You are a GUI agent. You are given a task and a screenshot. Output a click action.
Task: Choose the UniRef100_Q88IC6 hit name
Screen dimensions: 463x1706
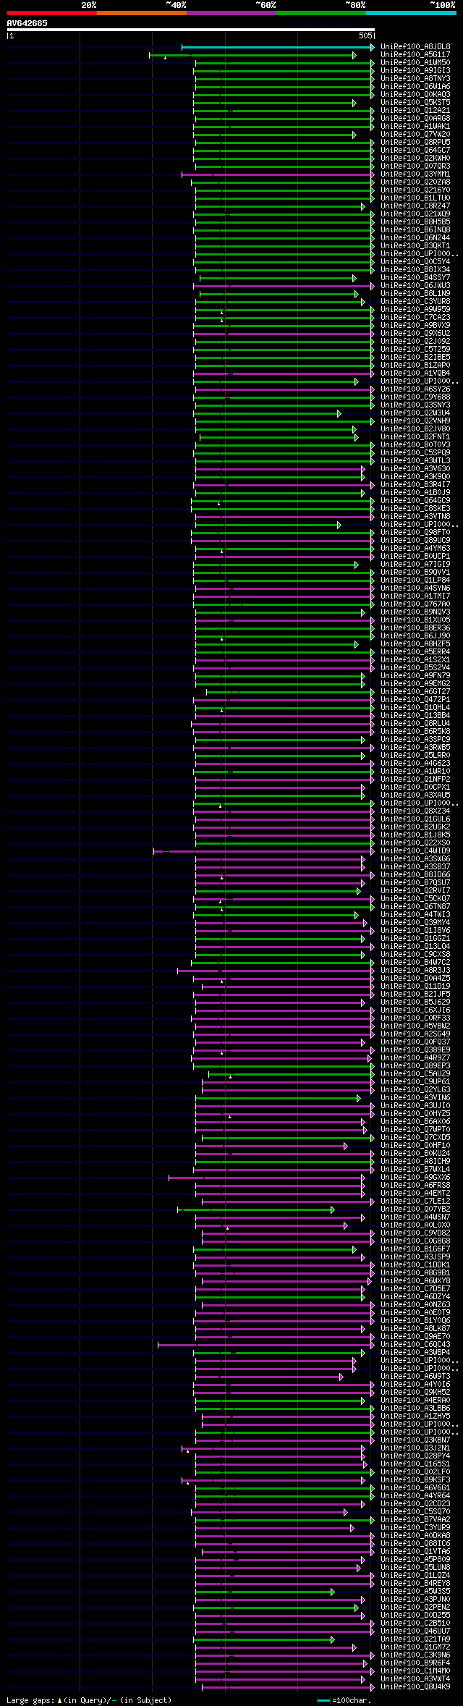[x=415, y=1544]
